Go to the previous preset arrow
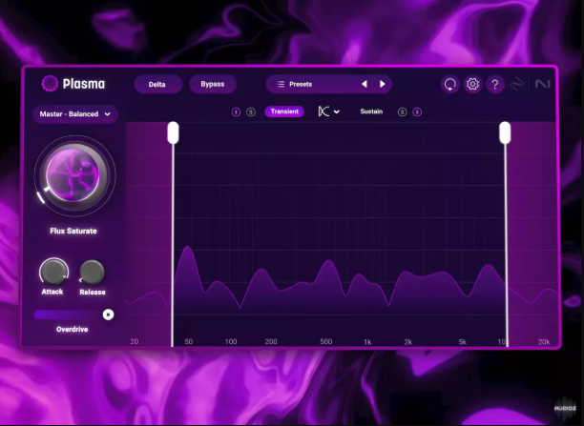 (365, 84)
